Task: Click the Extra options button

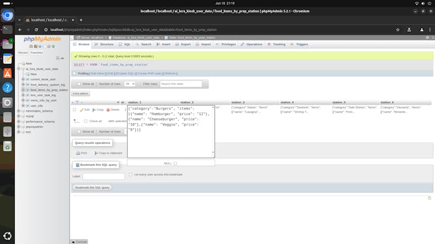Action: tap(81, 94)
